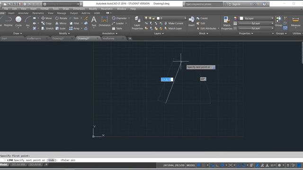Open the annotation scale 1:1 dropdown

[273, 165]
